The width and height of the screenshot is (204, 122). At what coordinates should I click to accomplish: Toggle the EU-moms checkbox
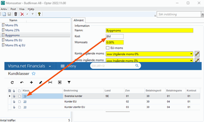(x=107, y=48)
